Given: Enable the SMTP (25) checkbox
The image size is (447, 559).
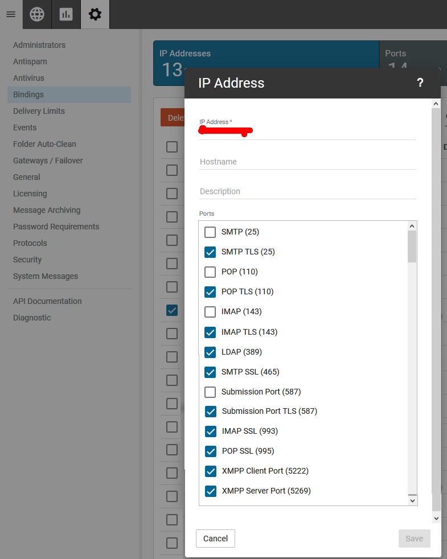Looking at the screenshot, I should tap(210, 232).
